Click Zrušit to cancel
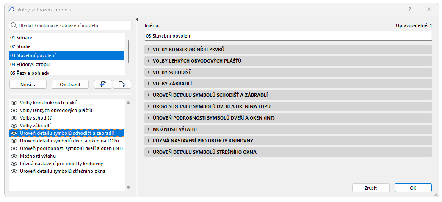Screen dimensions: 442x202 pos(371,188)
